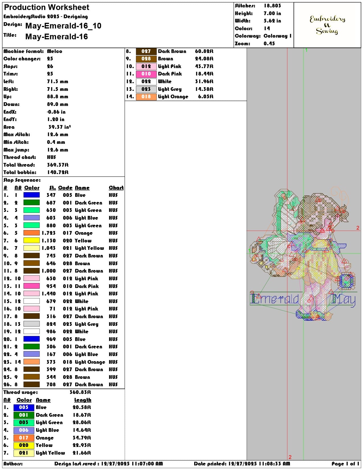Click stitch count 1,723 in stop 6
Image resolution: width=363 pixels, height=470 pixels.
(49, 233)
